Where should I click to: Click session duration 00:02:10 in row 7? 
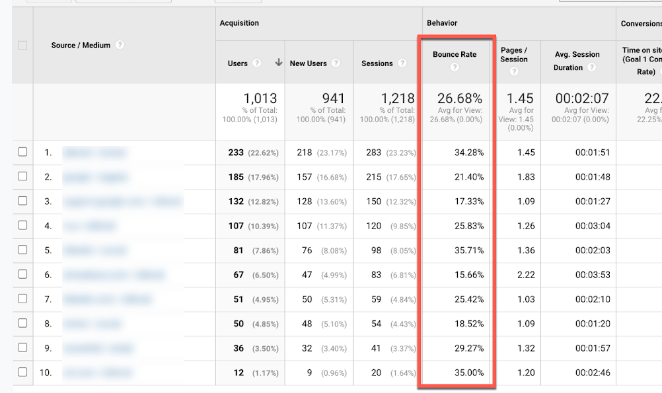point(593,299)
